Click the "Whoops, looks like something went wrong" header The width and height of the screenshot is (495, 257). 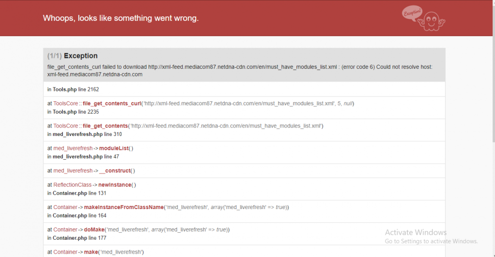pyautogui.click(x=121, y=18)
